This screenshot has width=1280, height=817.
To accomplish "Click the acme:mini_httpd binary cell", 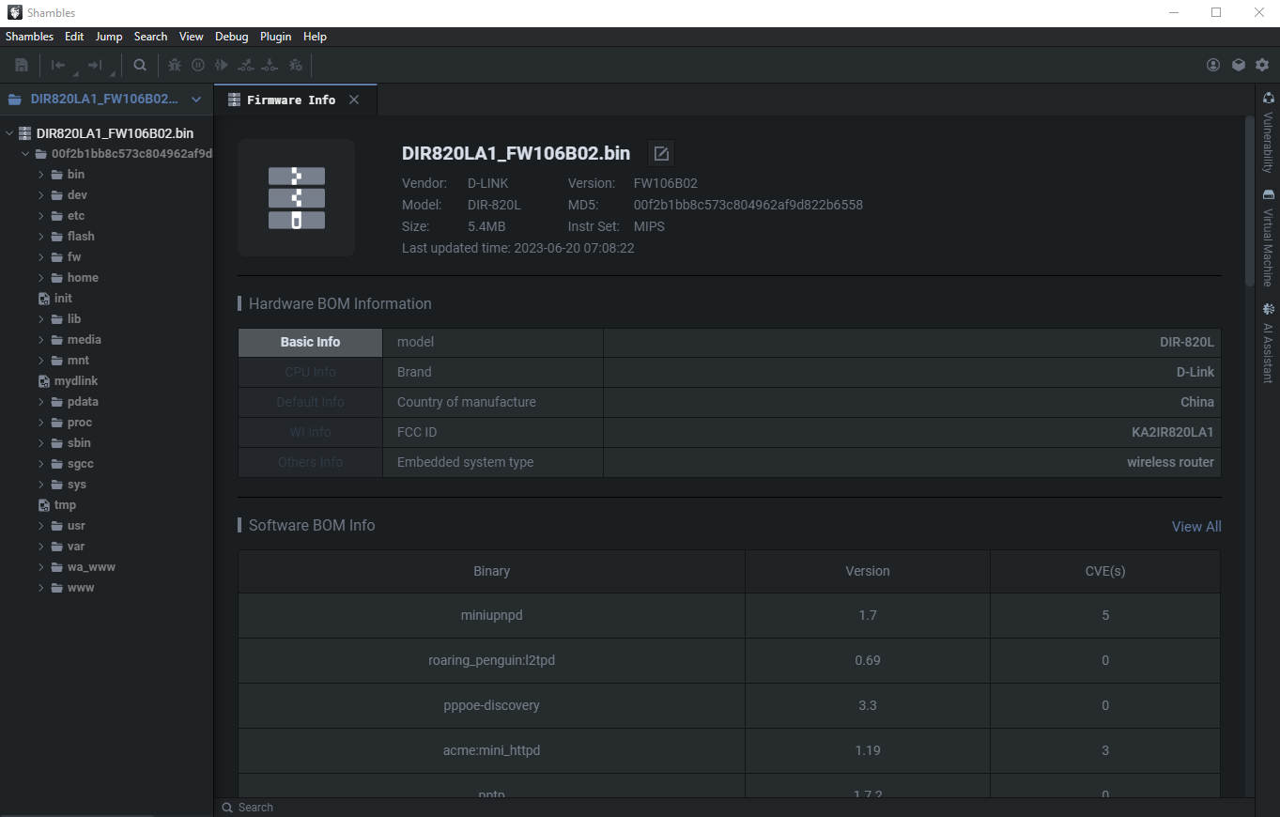I will (491, 750).
